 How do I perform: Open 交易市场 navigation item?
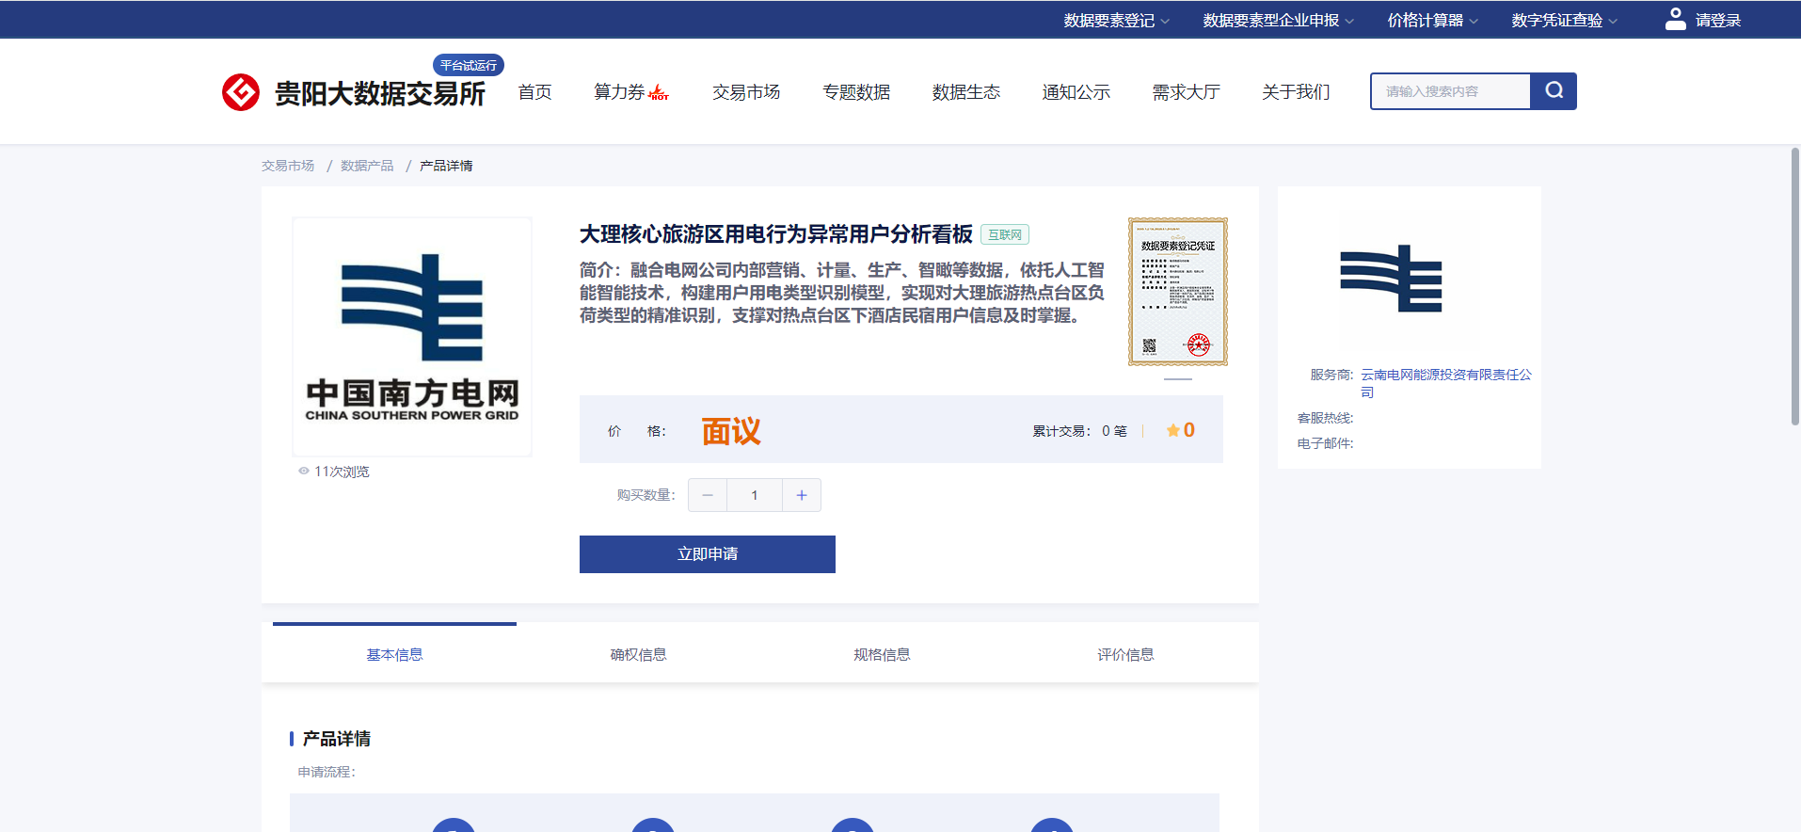pyautogui.click(x=746, y=92)
